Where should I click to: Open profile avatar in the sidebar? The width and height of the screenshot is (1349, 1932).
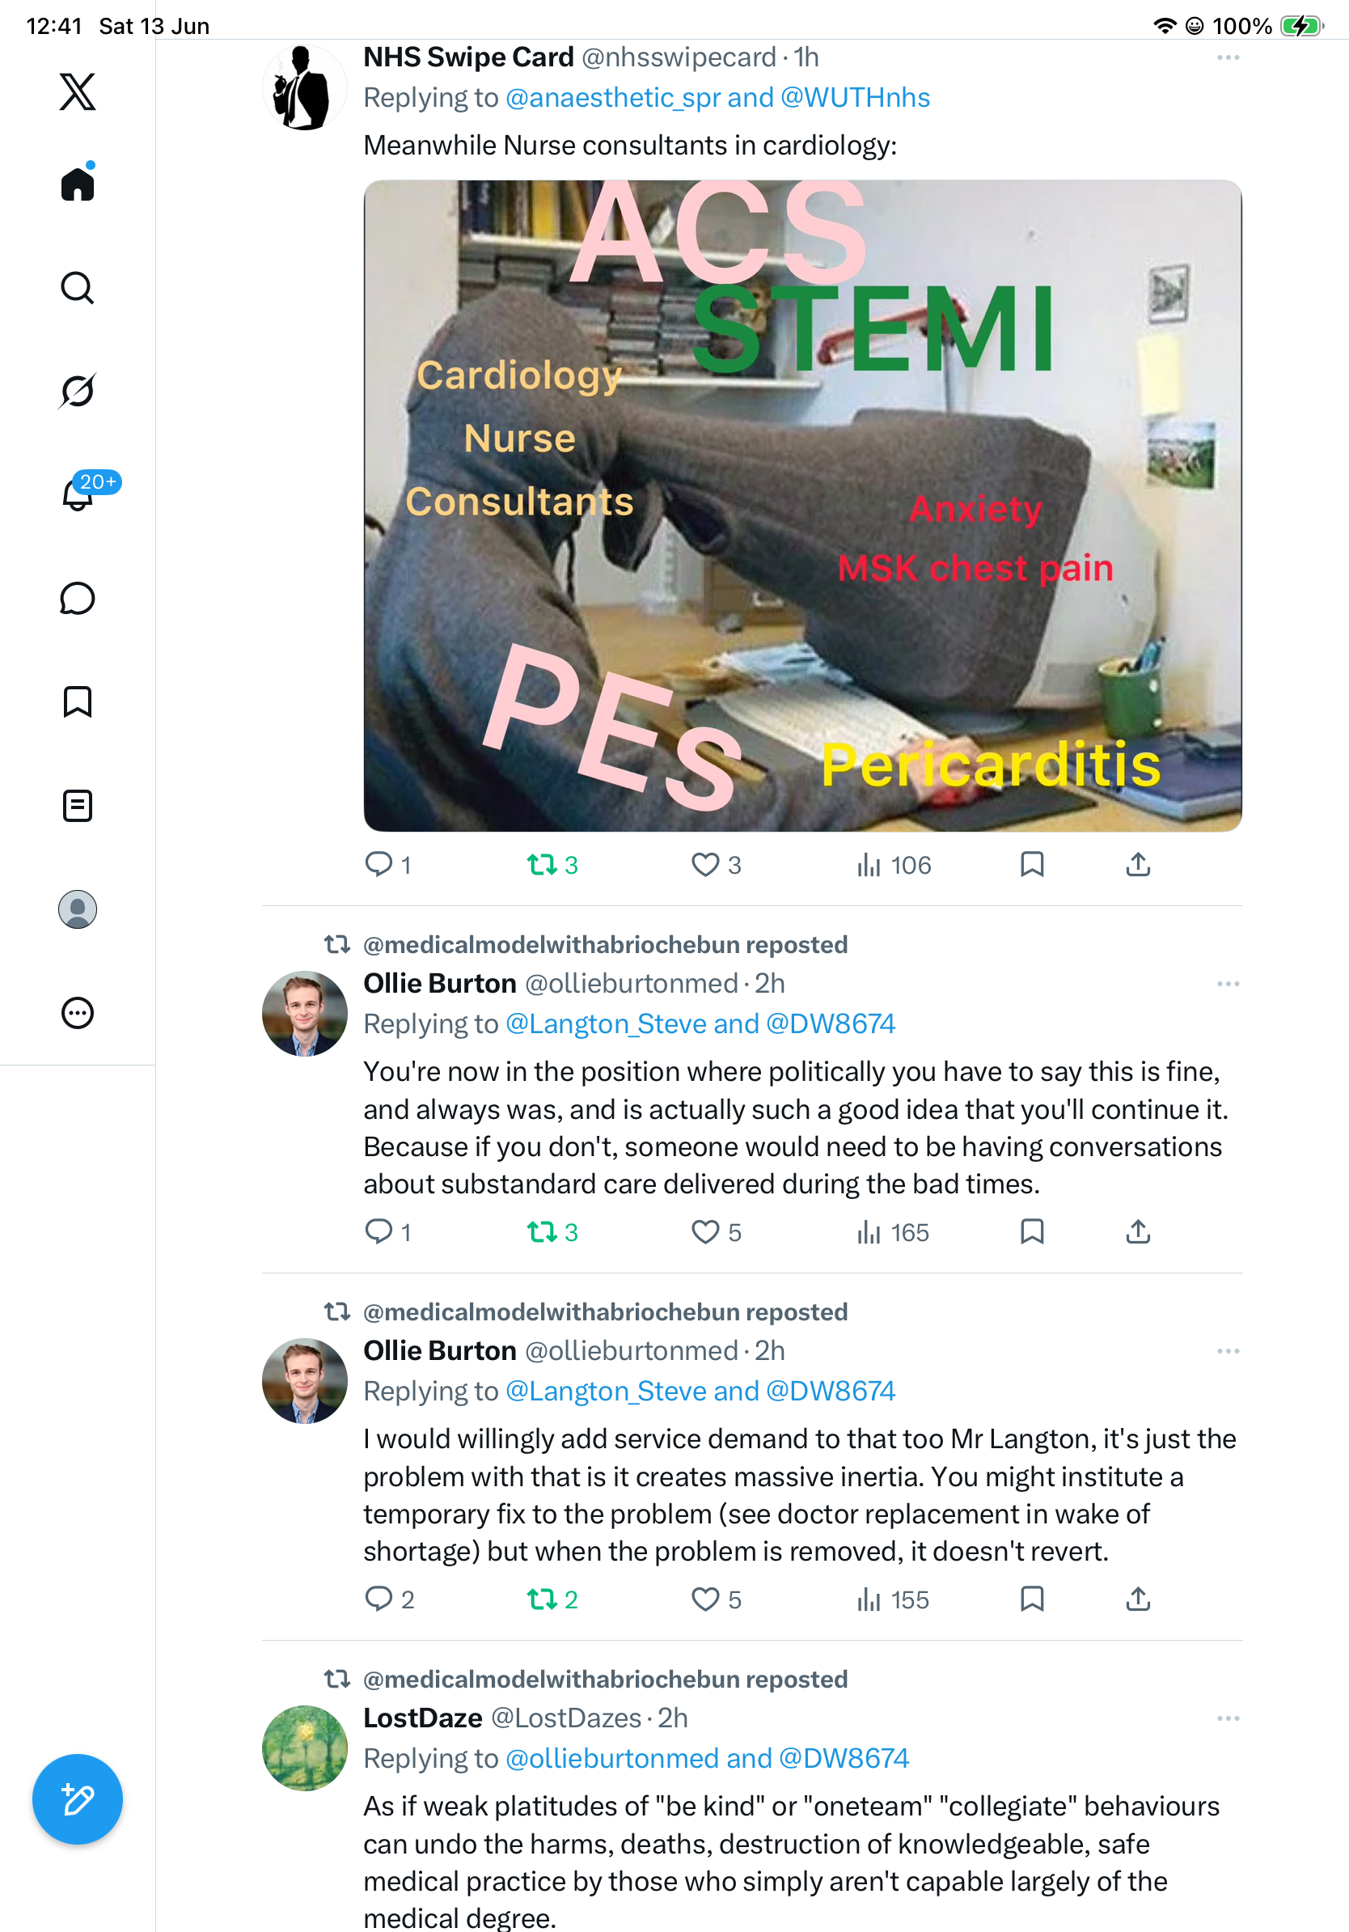click(x=78, y=909)
